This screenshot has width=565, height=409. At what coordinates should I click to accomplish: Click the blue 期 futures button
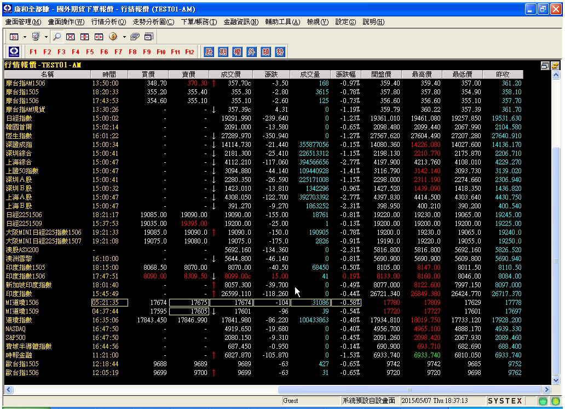[223, 52]
